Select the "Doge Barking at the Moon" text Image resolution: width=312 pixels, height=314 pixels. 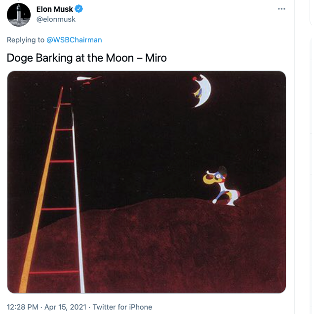[70, 58]
